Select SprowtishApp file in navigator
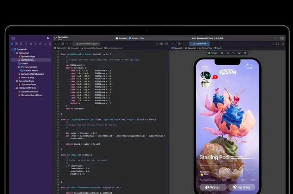 tap(27, 56)
